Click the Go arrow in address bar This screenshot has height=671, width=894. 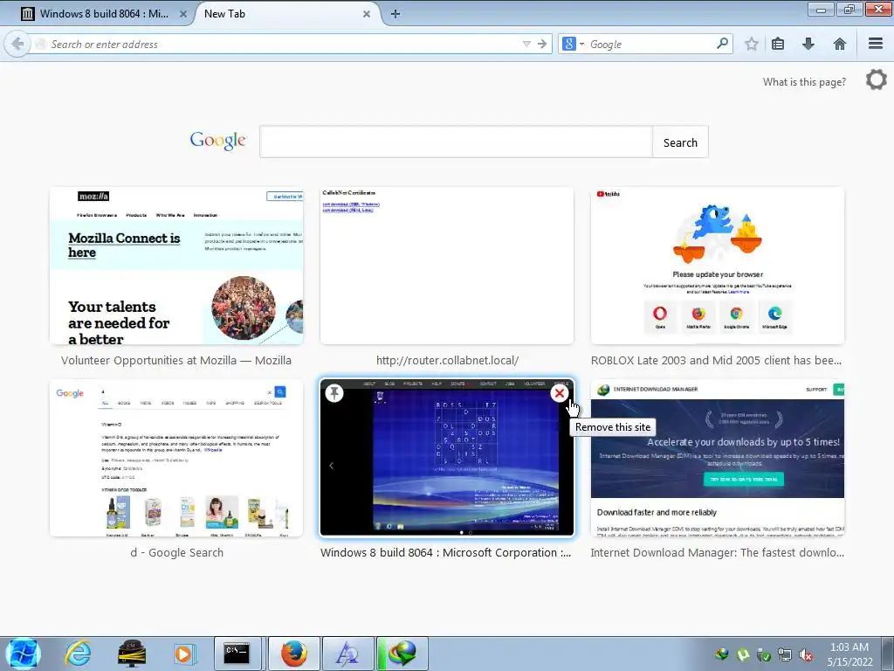pyautogui.click(x=541, y=44)
